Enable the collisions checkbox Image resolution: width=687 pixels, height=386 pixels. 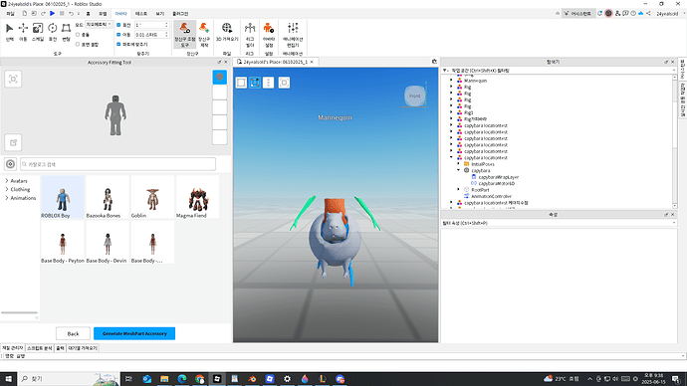point(78,35)
